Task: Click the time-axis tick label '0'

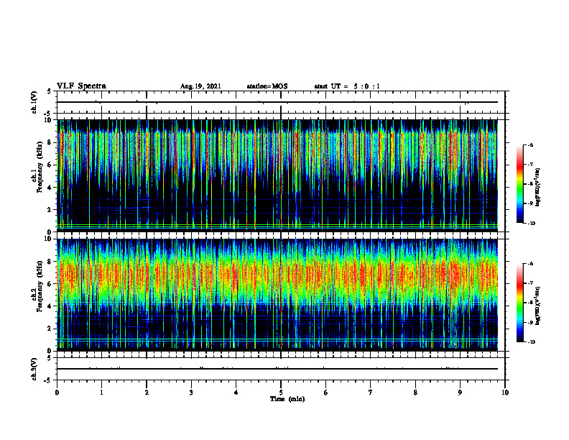Action: click(x=57, y=393)
